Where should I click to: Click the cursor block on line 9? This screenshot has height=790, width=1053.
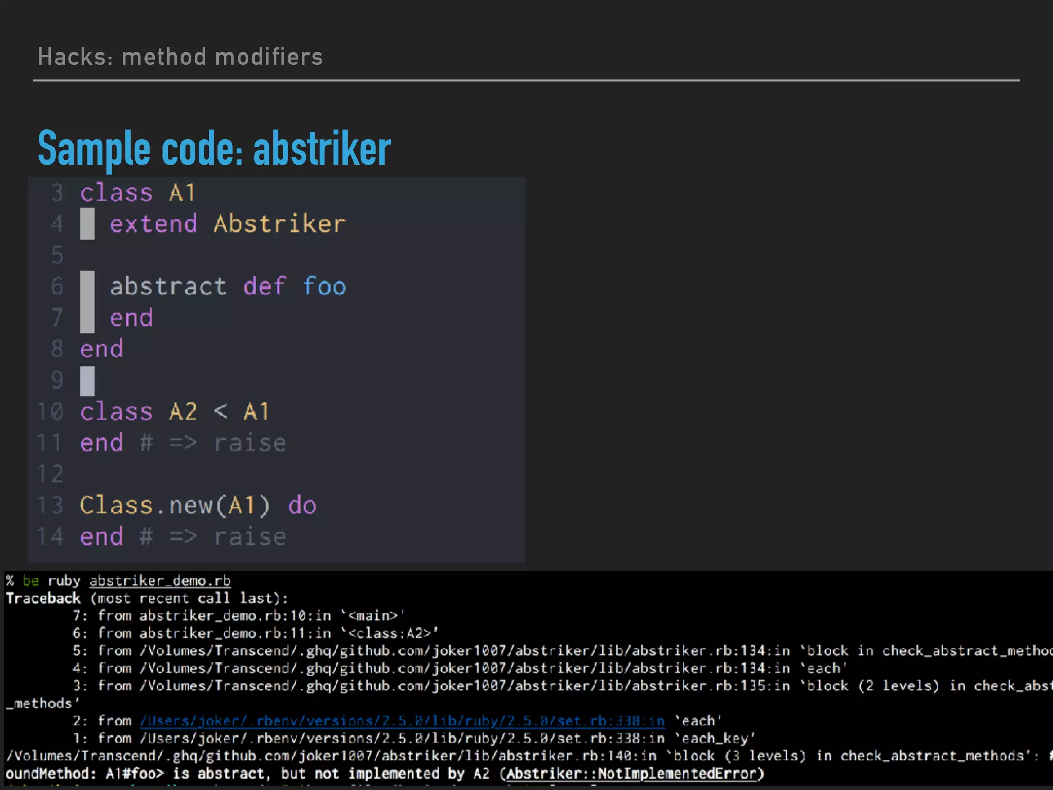pyautogui.click(x=87, y=381)
